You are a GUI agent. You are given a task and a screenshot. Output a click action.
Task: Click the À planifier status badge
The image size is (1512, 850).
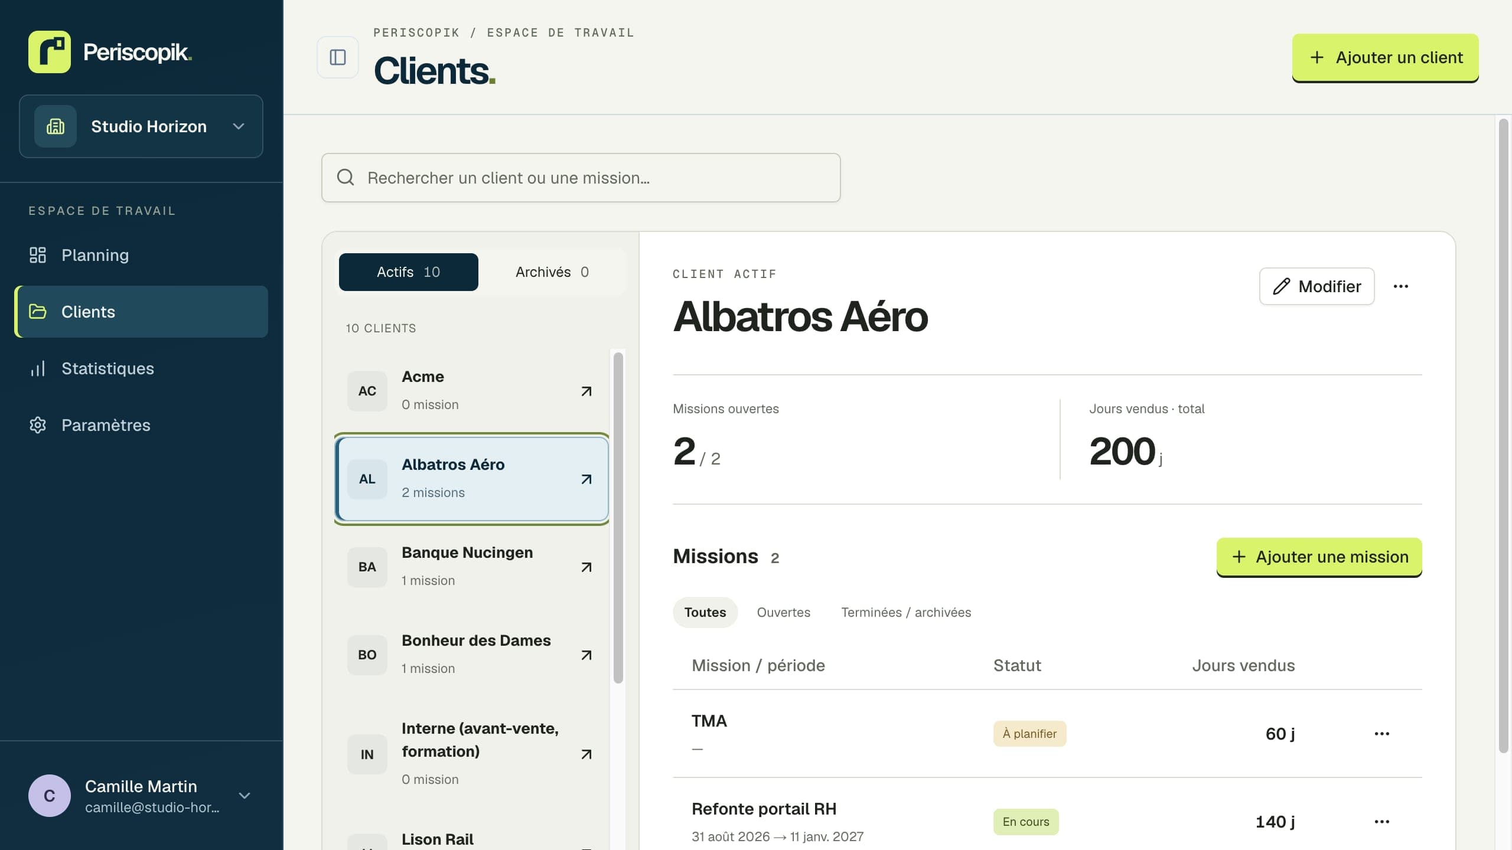pos(1029,734)
